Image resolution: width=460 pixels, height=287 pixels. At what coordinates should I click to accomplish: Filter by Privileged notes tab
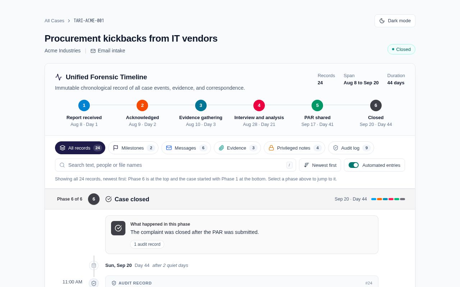294,148
